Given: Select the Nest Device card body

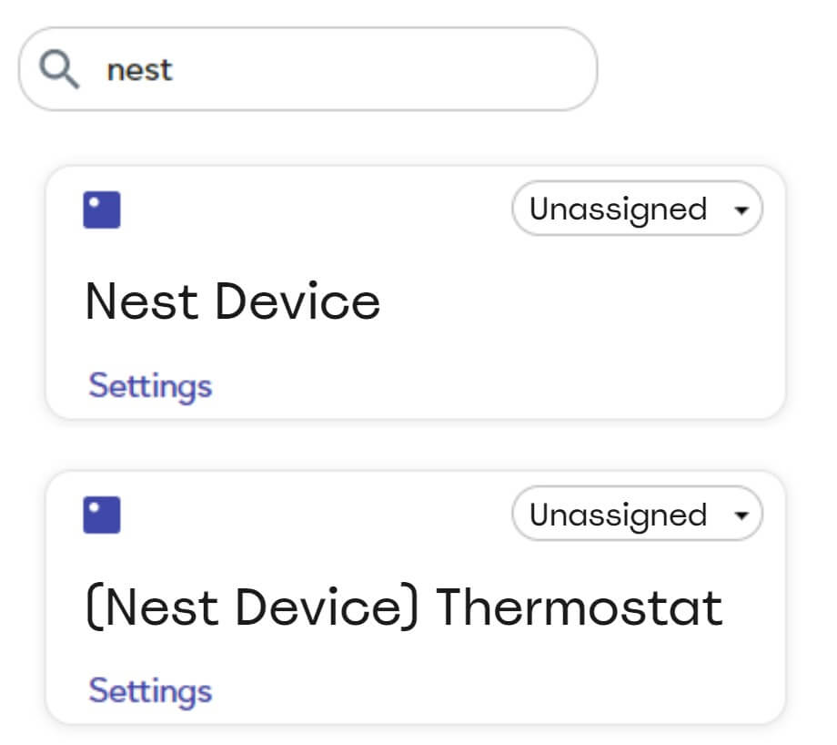Looking at the screenshot, I should [x=415, y=292].
